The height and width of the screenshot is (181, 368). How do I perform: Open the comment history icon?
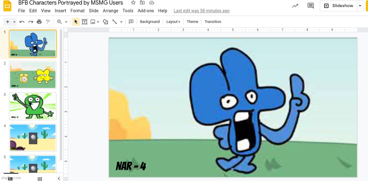pyautogui.click(x=310, y=6)
